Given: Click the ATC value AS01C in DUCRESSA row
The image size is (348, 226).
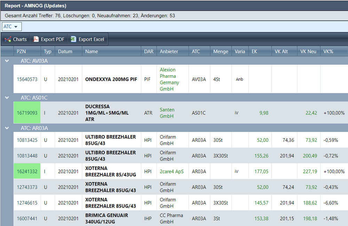Looking at the screenshot, I should pos(199,113).
